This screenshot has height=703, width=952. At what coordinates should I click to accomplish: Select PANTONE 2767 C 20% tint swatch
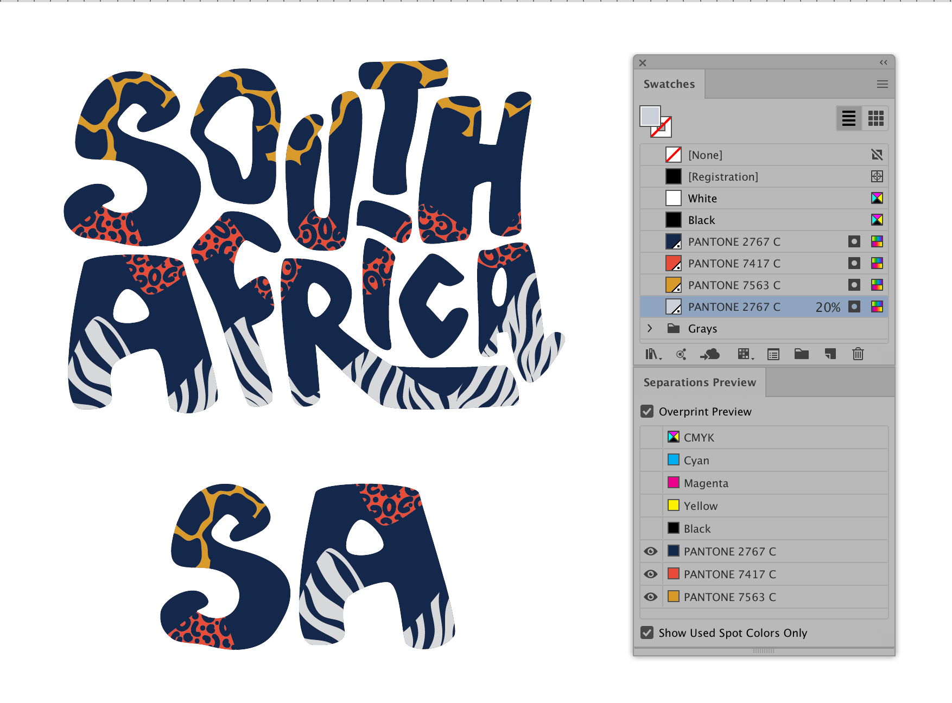click(764, 306)
